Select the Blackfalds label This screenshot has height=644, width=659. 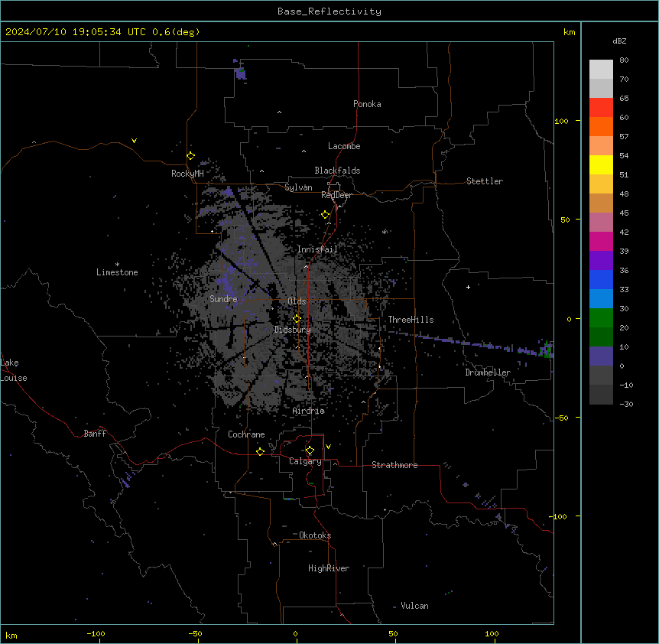pos(337,171)
